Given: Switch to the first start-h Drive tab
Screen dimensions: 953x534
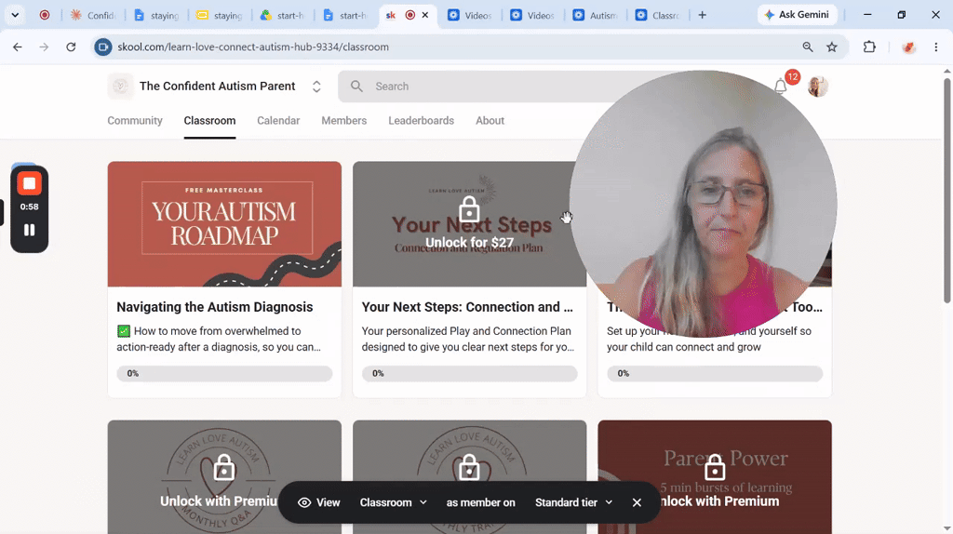Looking at the screenshot, I should [x=282, y=15].
